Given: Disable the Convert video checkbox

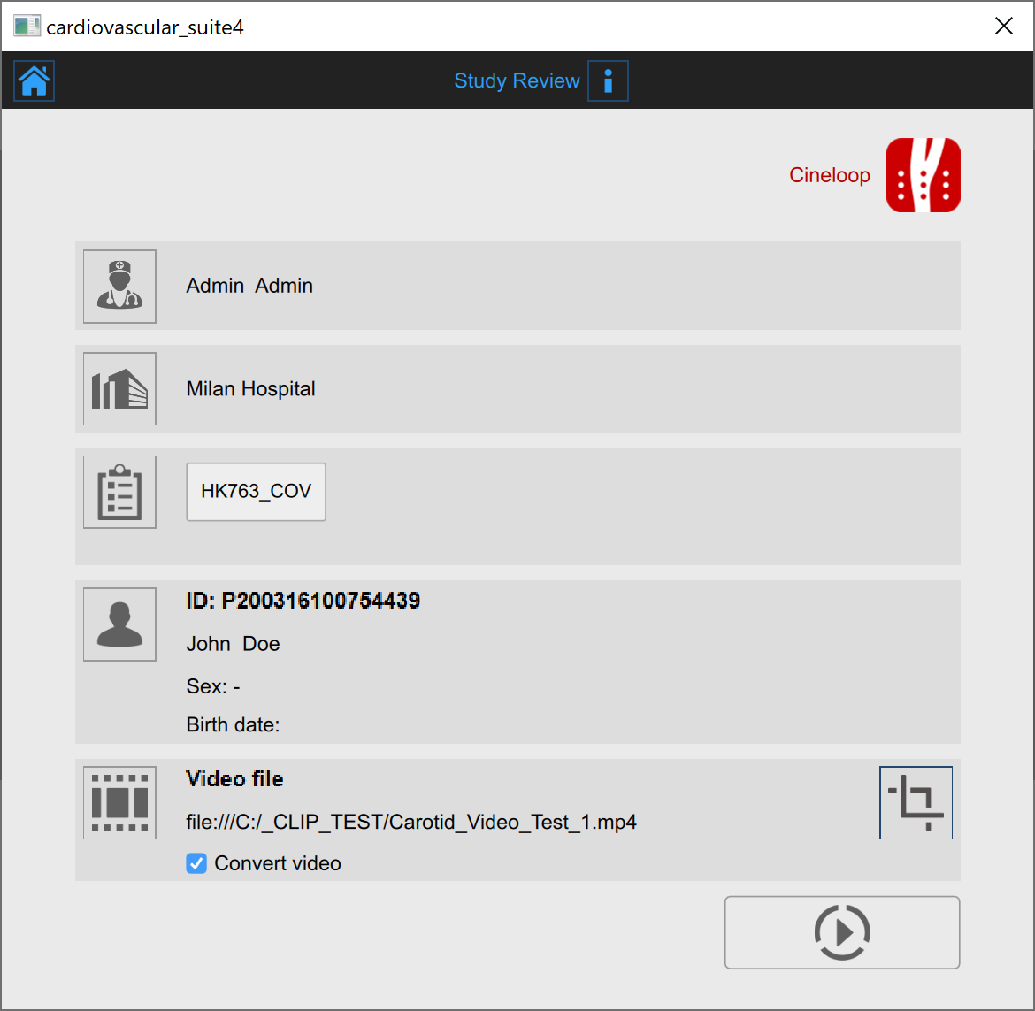Looking at the screenshot, I should coord(196,863).
